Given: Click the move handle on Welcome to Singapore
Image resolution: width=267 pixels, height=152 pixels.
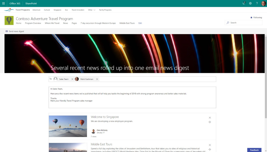Looking at the screenshot, I should 210,122.
